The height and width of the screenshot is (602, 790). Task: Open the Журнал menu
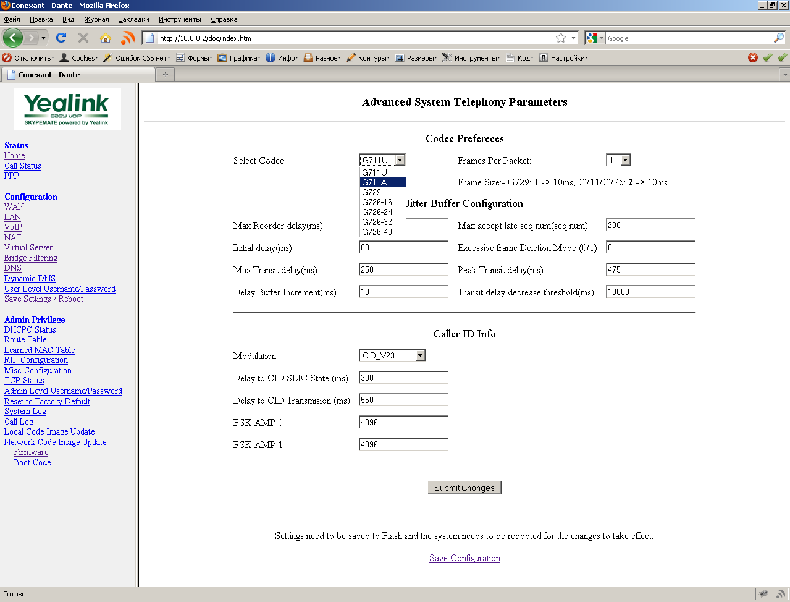click(x=96, y=19)
